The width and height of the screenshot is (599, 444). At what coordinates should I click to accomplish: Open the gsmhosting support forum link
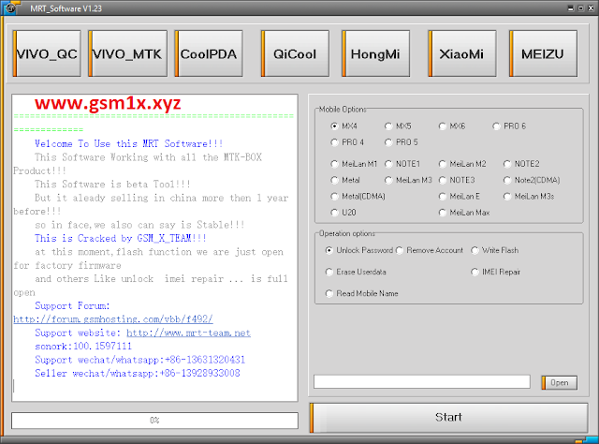coord(113,318)
